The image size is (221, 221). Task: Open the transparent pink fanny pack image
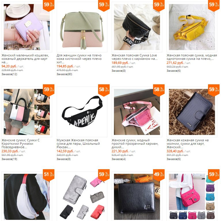tap(137, 112)
